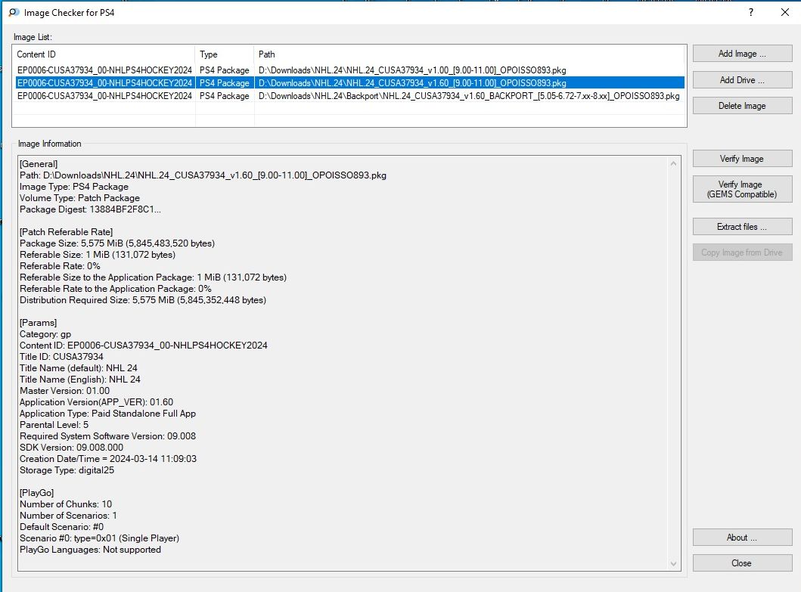Click the Category: gp line
The height and width of the screenshot is (592, 801).
tap(45, 334)
